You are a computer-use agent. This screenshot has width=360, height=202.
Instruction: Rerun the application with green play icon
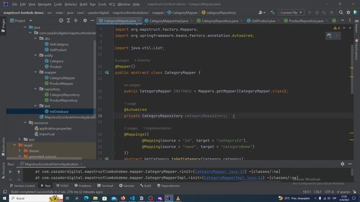(10, 172)
